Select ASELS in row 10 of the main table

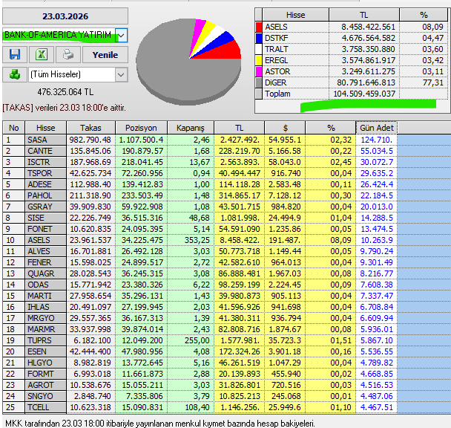click(46, 240)
